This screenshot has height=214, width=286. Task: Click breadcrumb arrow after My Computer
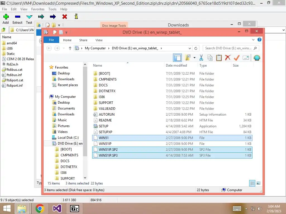tap(109, 48)
